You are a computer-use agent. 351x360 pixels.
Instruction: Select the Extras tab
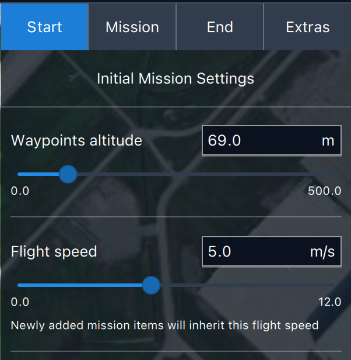307,27
